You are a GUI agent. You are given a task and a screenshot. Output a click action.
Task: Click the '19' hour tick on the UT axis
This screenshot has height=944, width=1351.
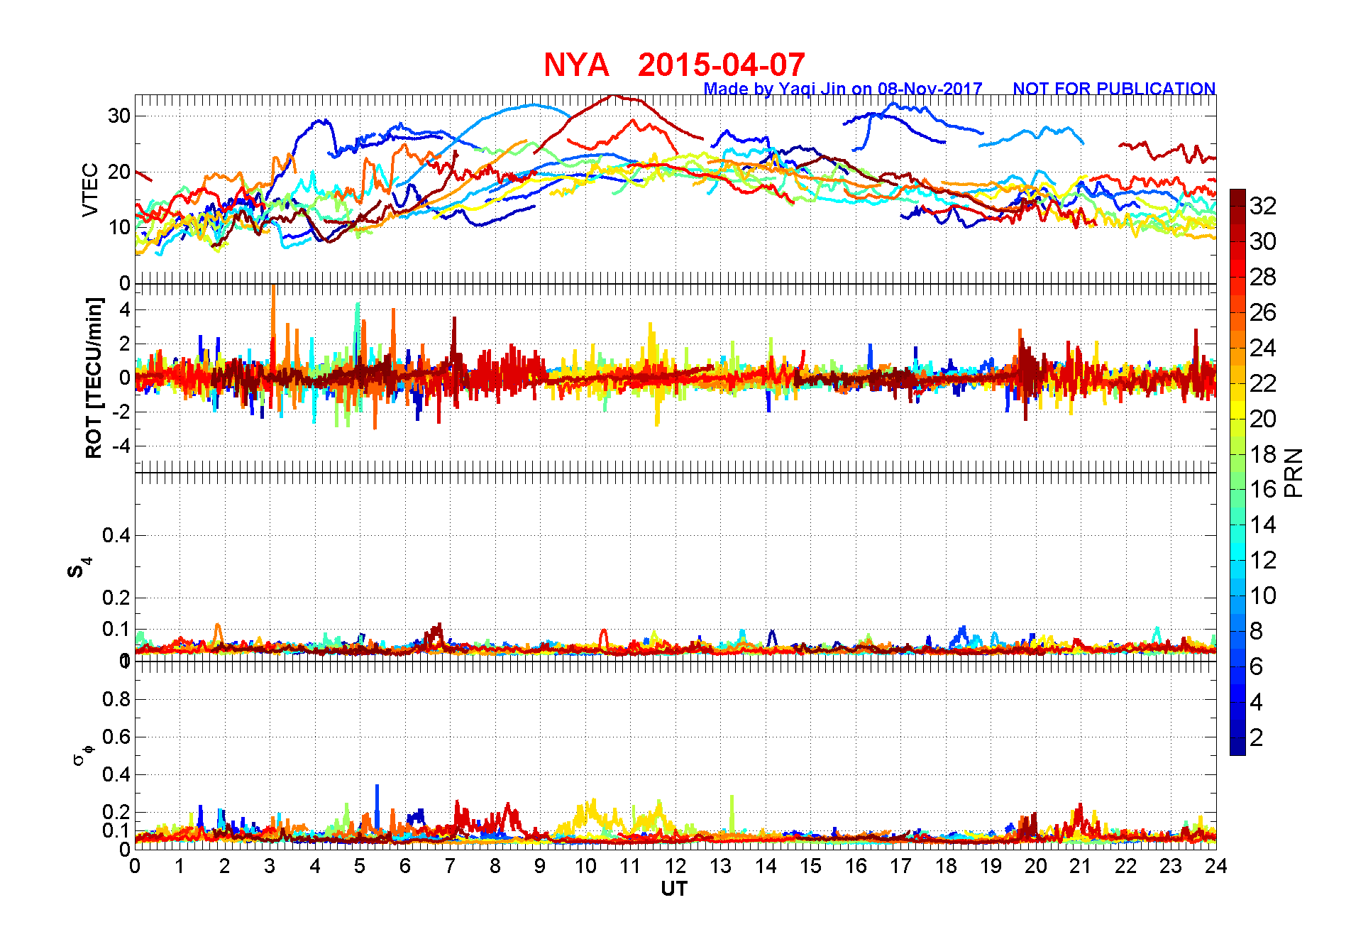pos(991,866)
